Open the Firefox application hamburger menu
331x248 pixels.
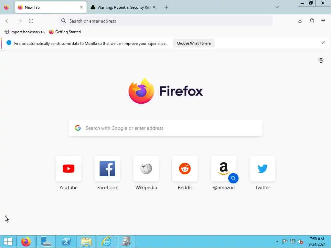323,21
